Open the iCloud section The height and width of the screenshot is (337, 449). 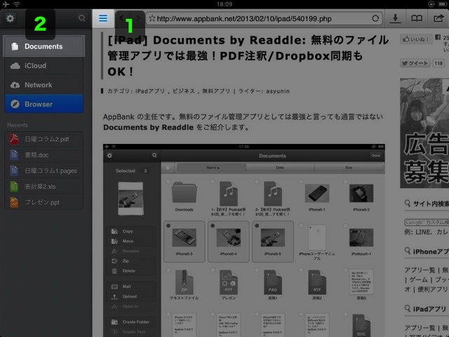click(x=43, y=65)
